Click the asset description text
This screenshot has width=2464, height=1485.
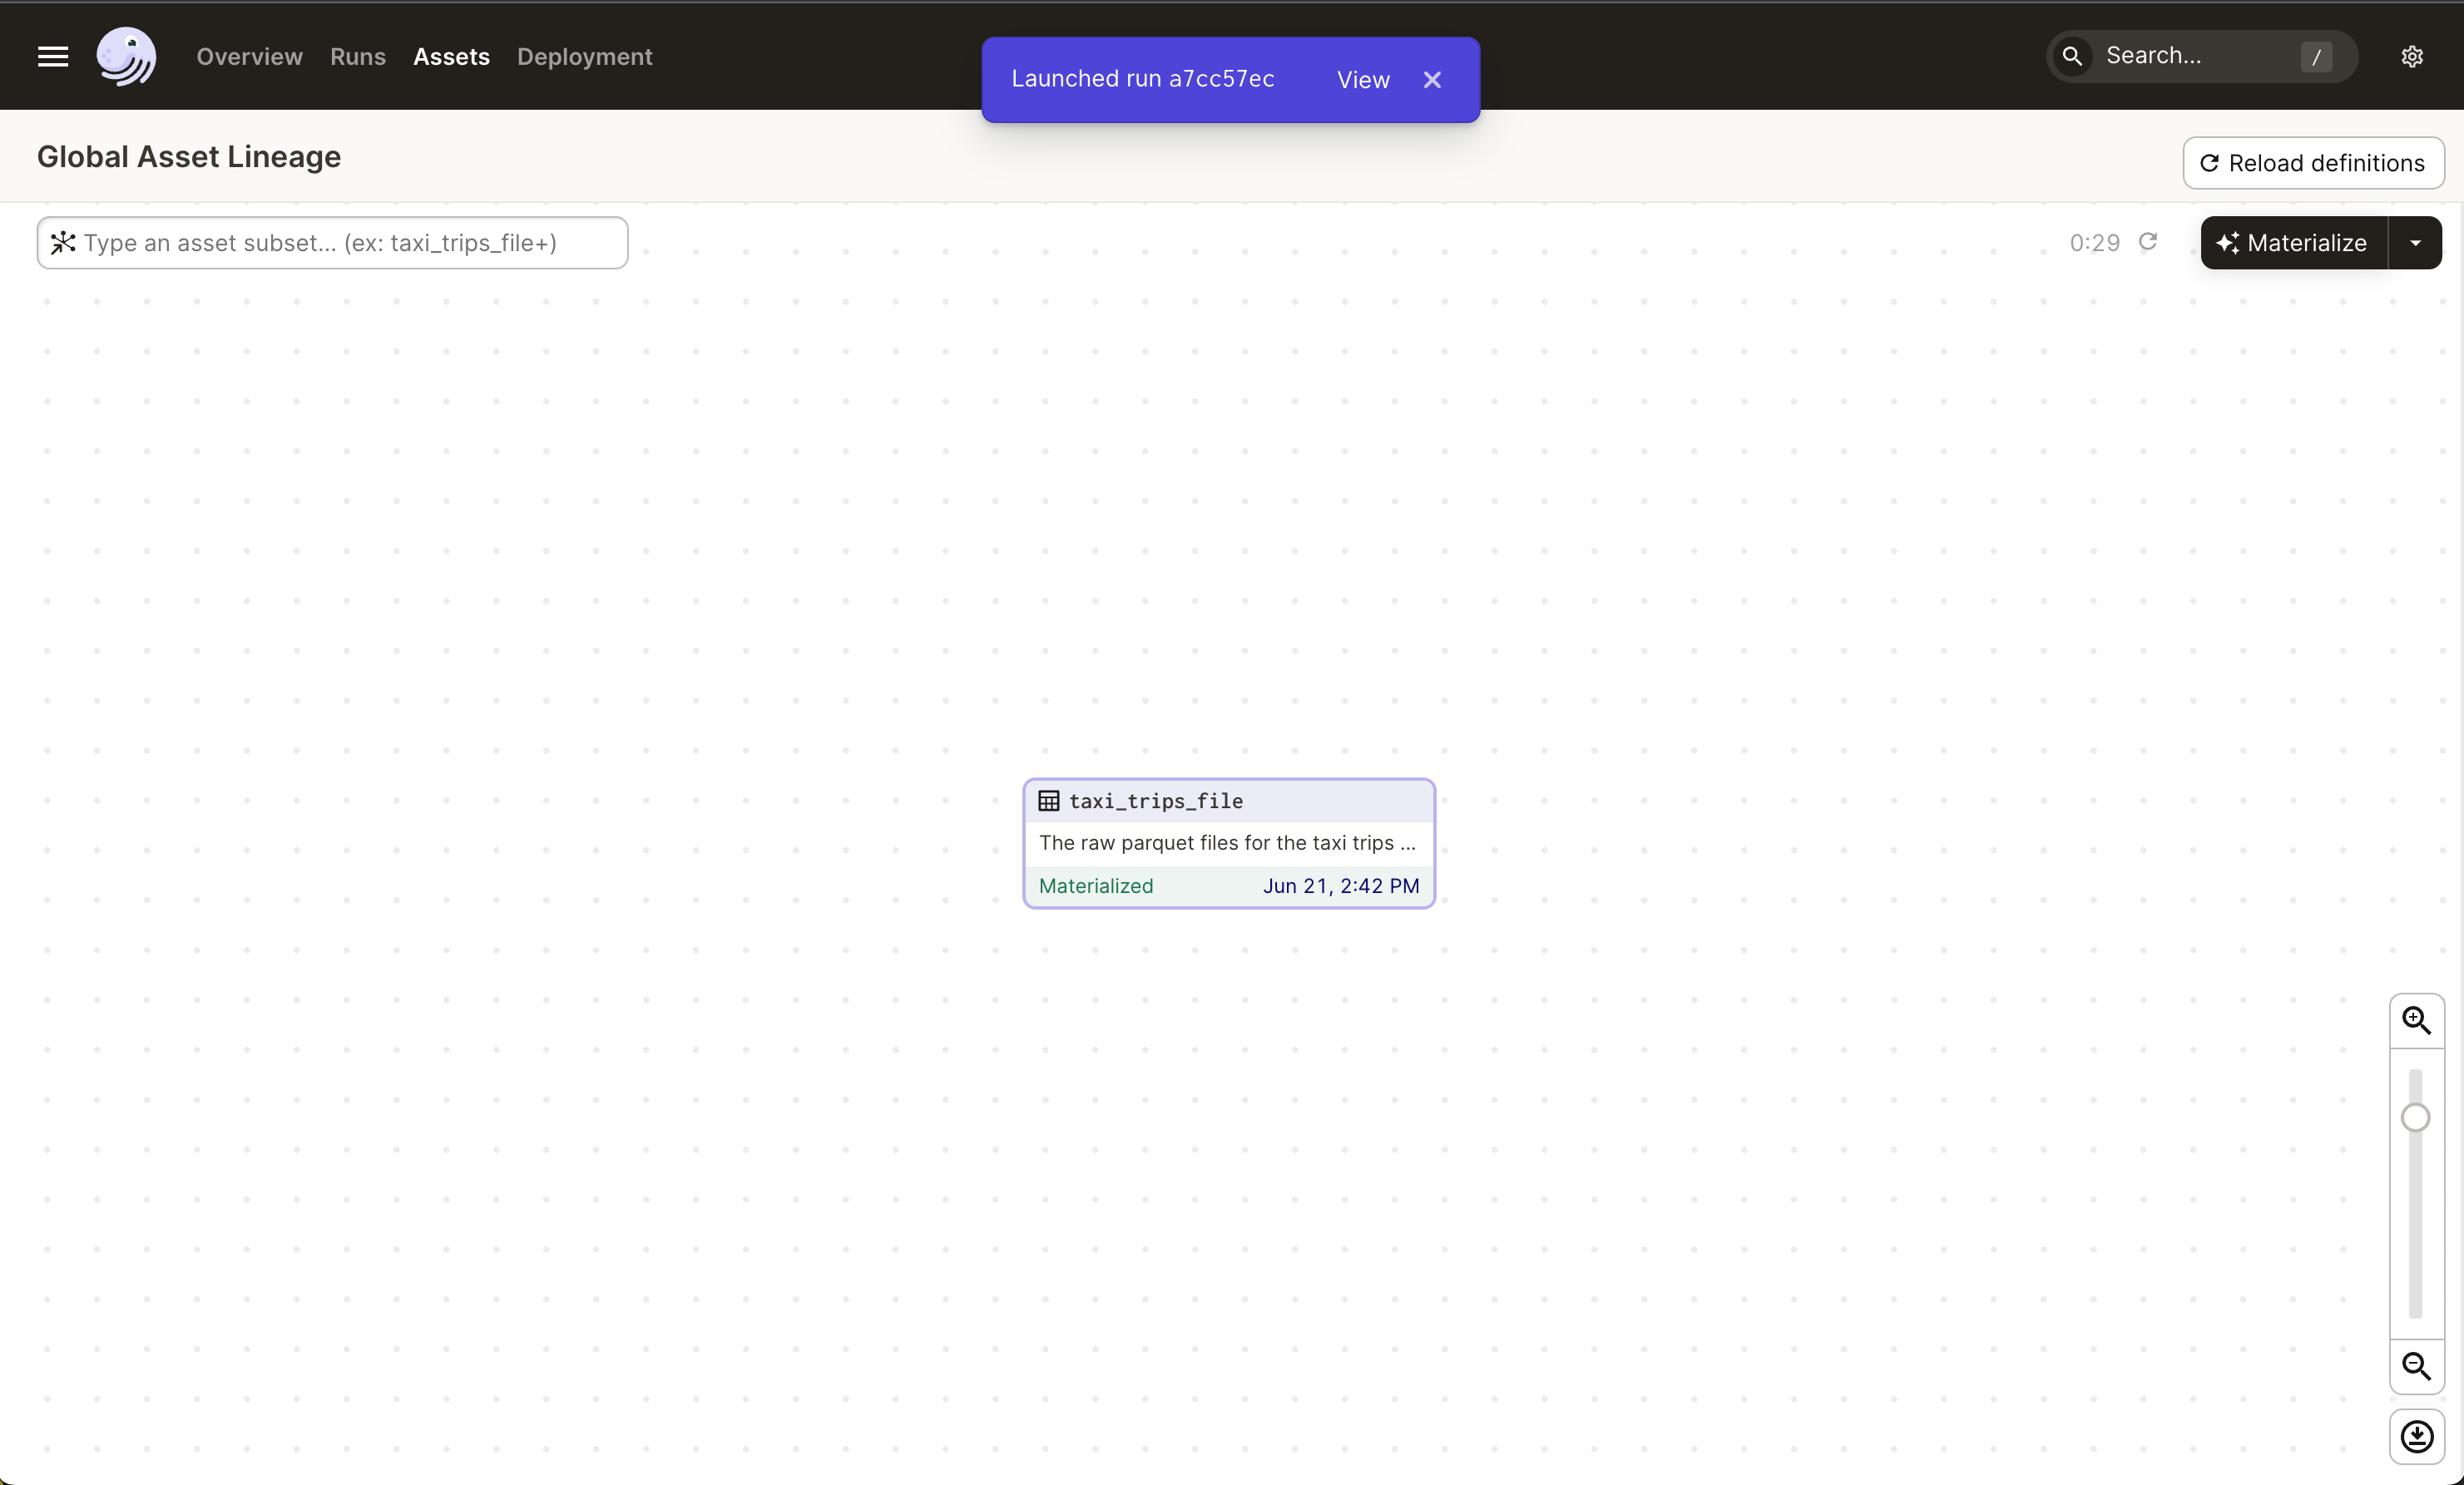[x=1227, y=842]
